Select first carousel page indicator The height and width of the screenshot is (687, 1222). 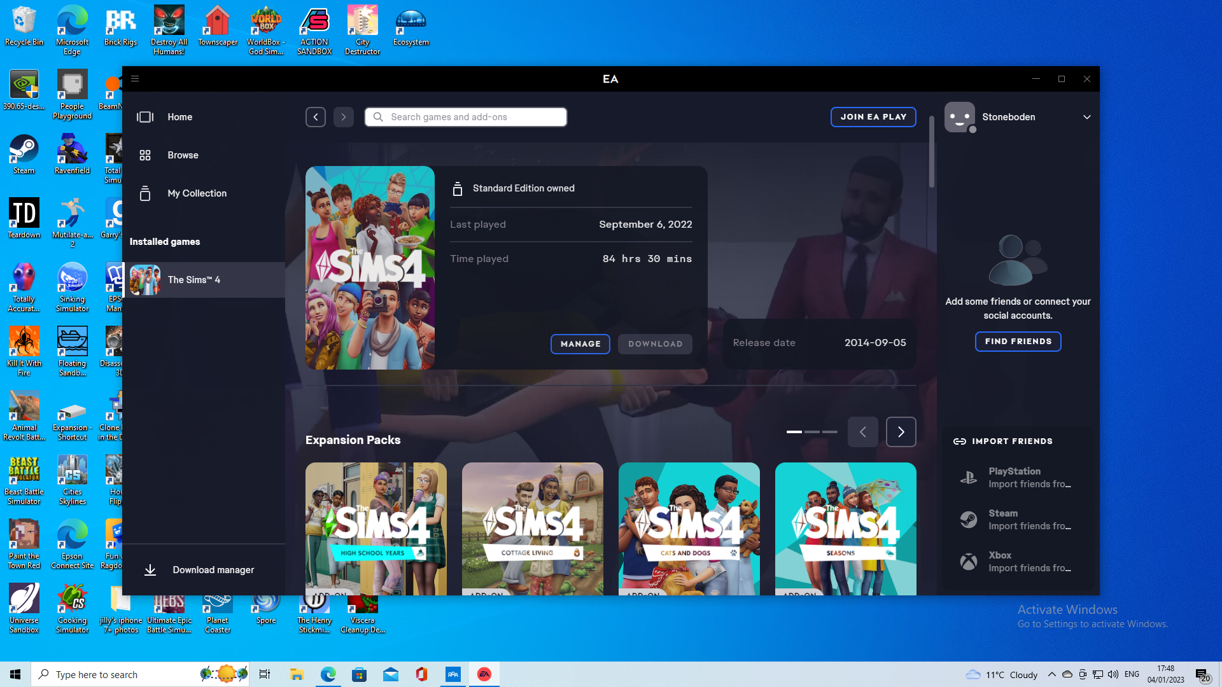tap(794, 432)
